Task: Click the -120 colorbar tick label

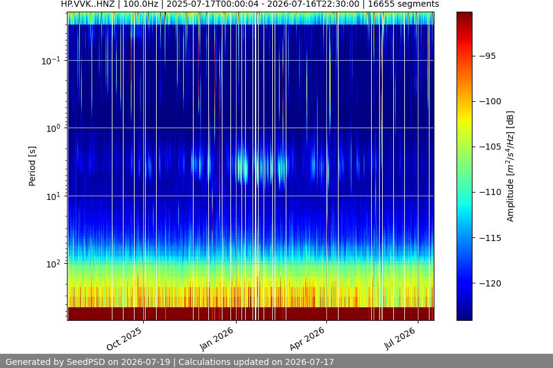Action: [490, 283]
